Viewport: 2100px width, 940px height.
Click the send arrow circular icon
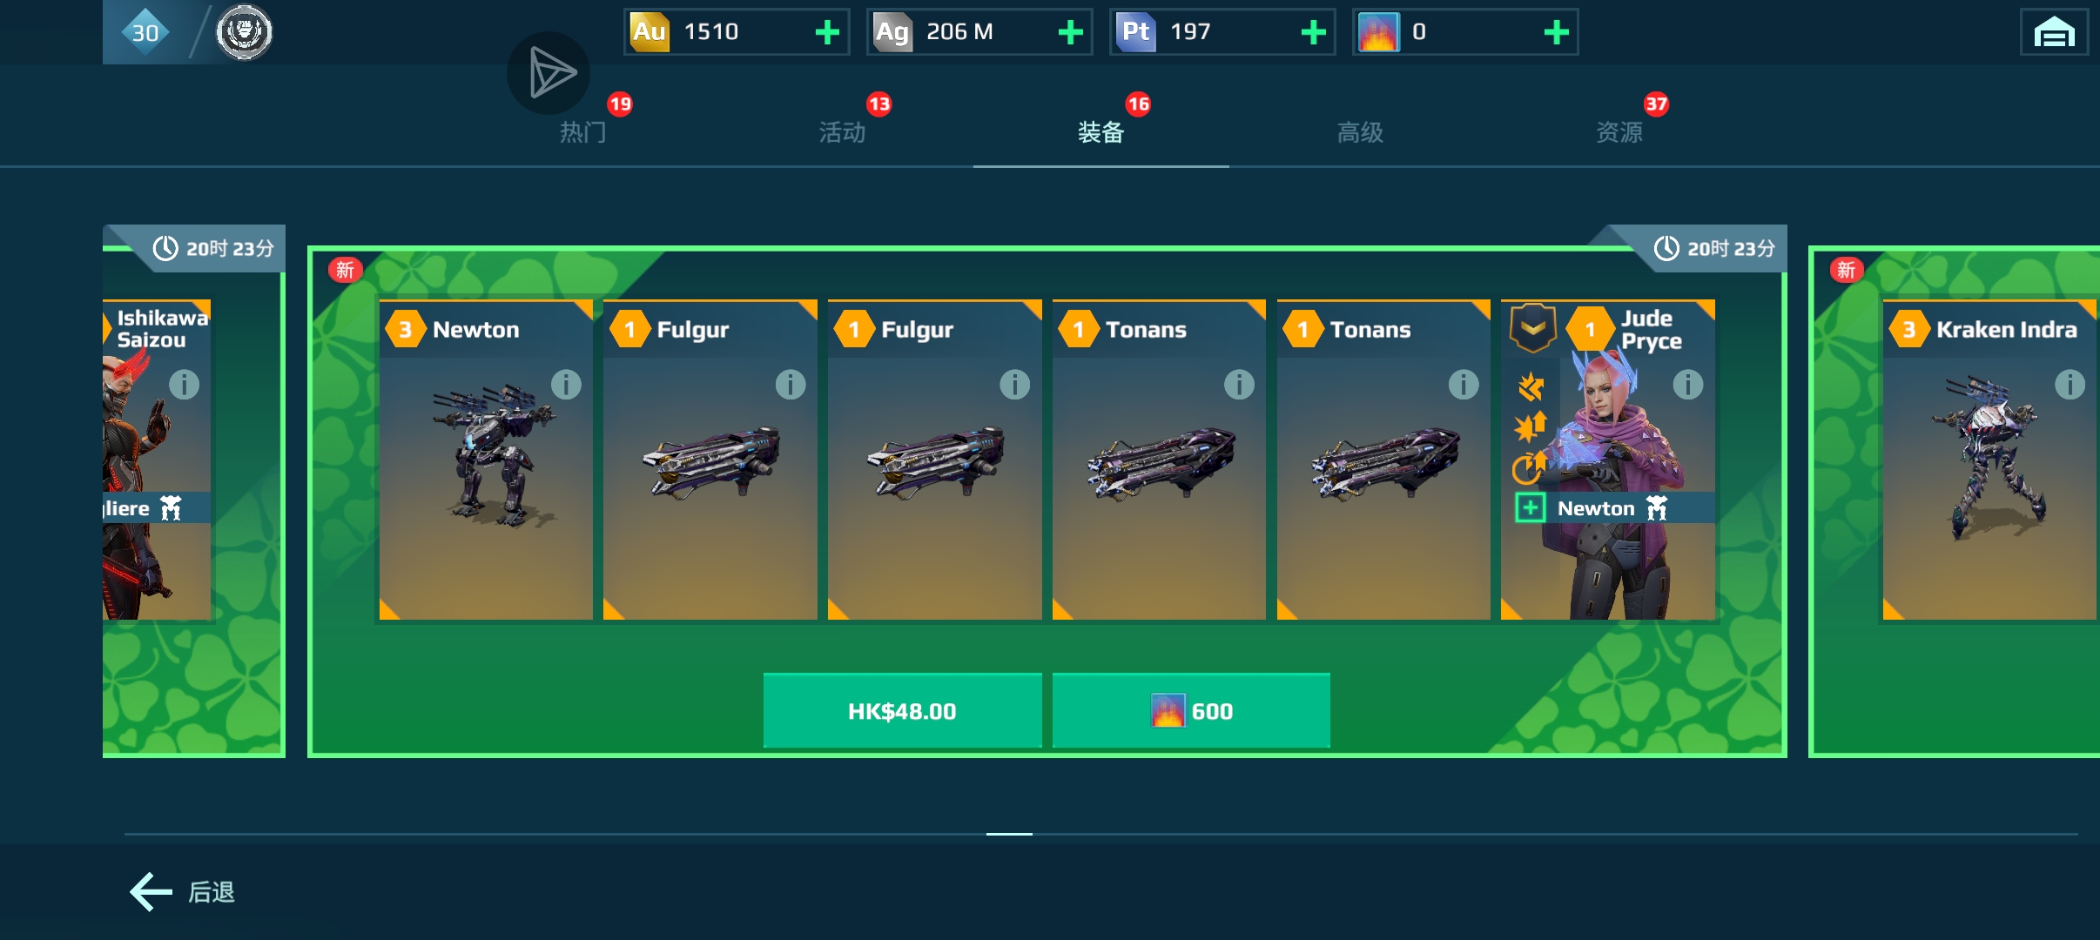(549, 73)
